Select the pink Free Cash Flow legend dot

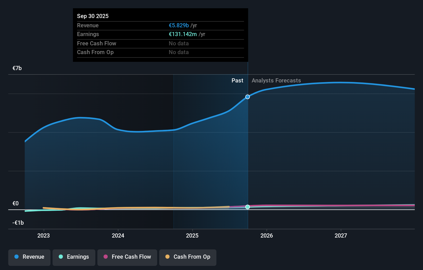[x=105, y=257]
